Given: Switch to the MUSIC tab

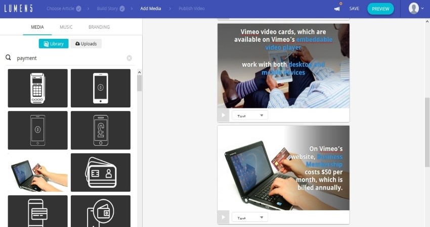Looking at the screenshot, I should (x=66, y=27).
